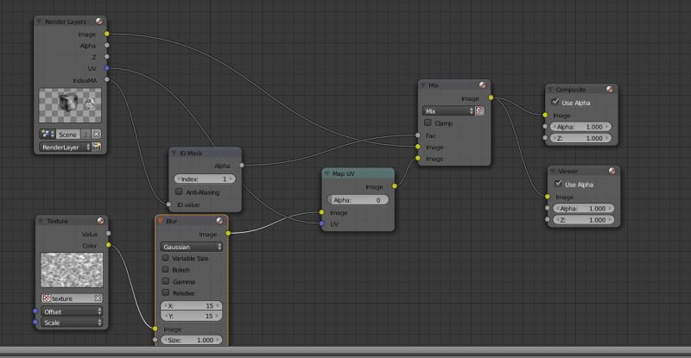Enable the Relative checkbox

(166, 292)
